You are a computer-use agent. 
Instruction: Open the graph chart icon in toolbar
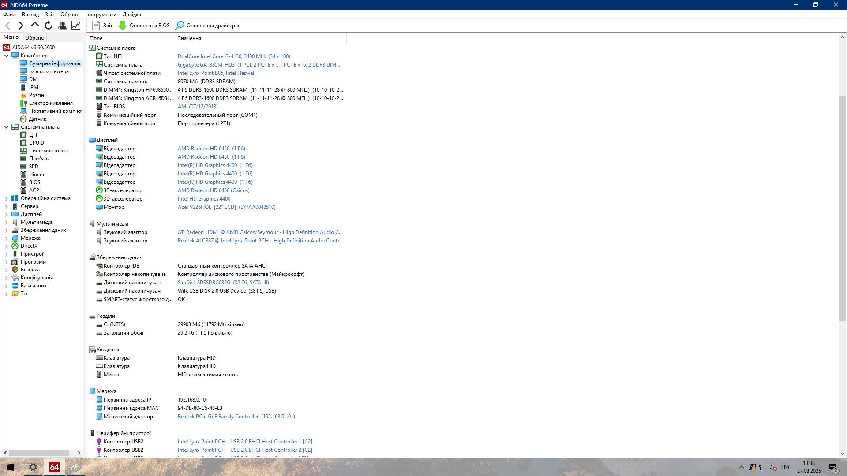coord(76,26)
